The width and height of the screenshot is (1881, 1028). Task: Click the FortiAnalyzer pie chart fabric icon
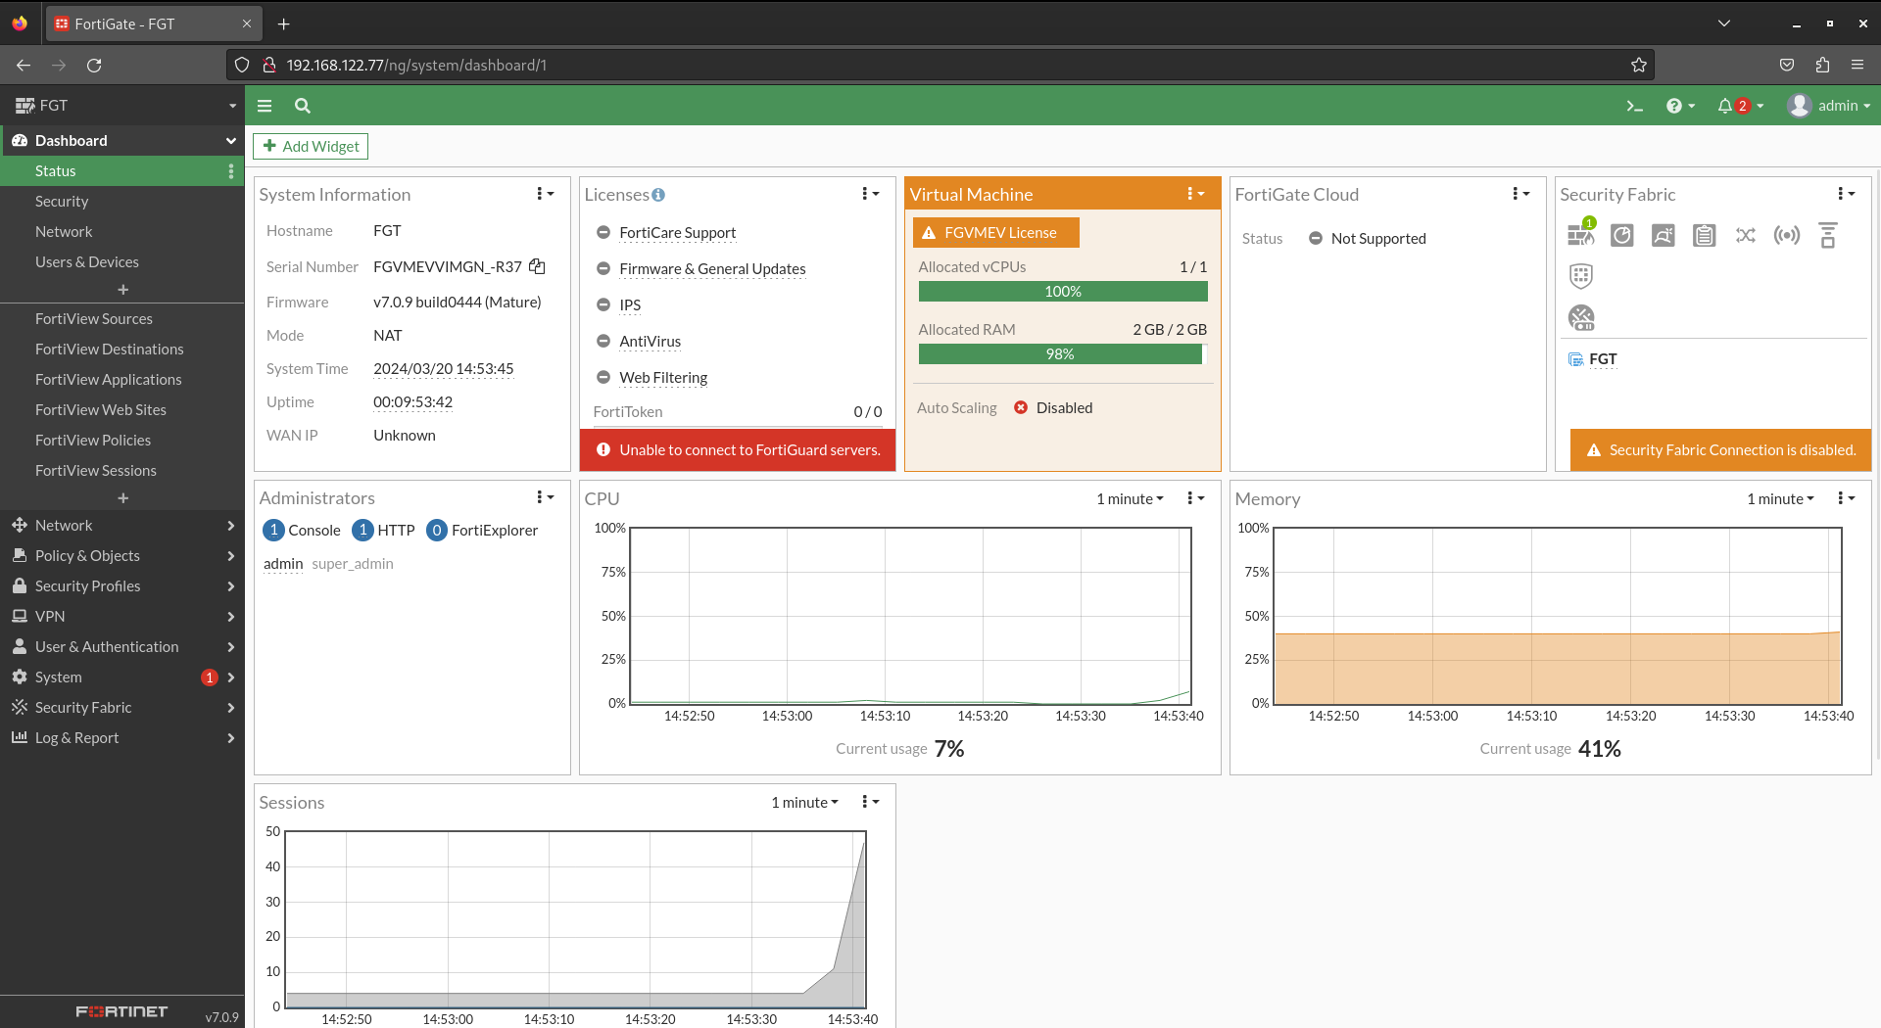[x=1622, y=235]
